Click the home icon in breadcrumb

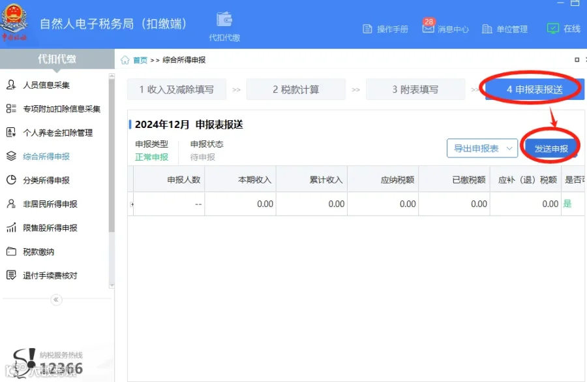click(125, 60)
